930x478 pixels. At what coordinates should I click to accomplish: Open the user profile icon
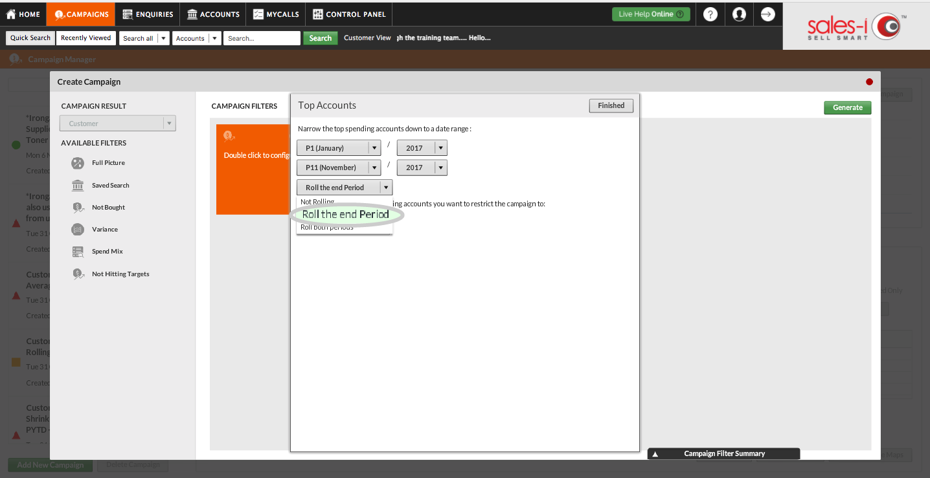tap(739, 14)
